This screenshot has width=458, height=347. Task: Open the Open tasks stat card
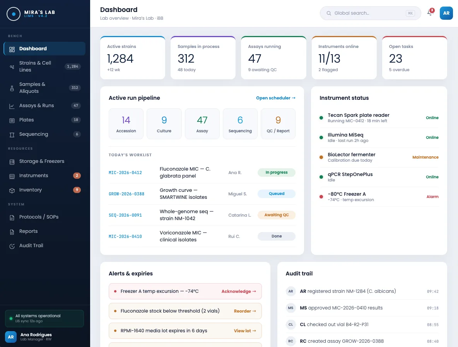click(x=414, y=58)
